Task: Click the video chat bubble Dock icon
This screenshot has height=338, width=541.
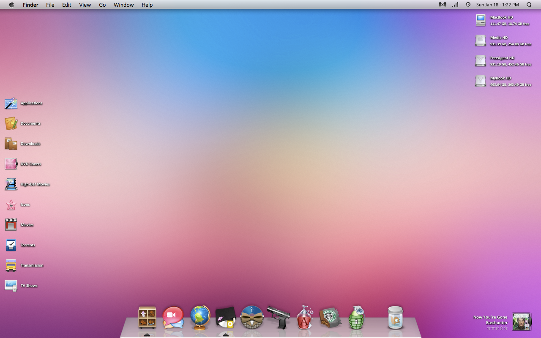Action: point(173,317)
